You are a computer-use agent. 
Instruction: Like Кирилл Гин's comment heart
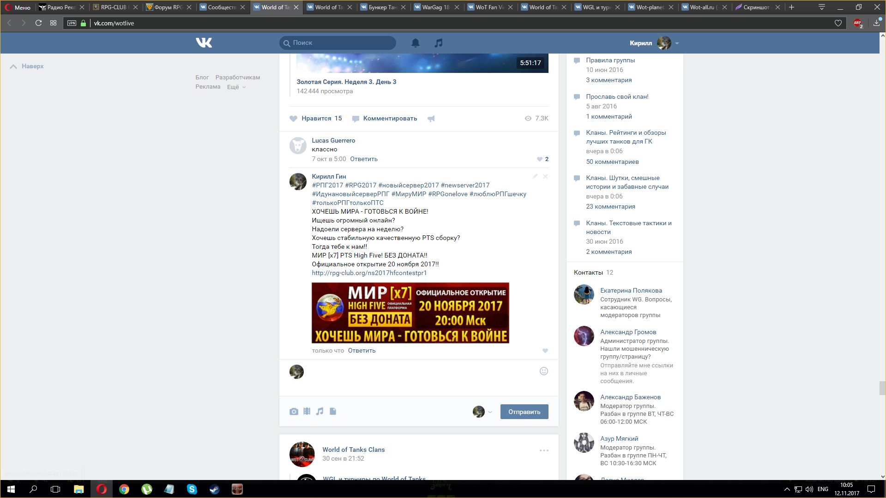pos(545,351)
